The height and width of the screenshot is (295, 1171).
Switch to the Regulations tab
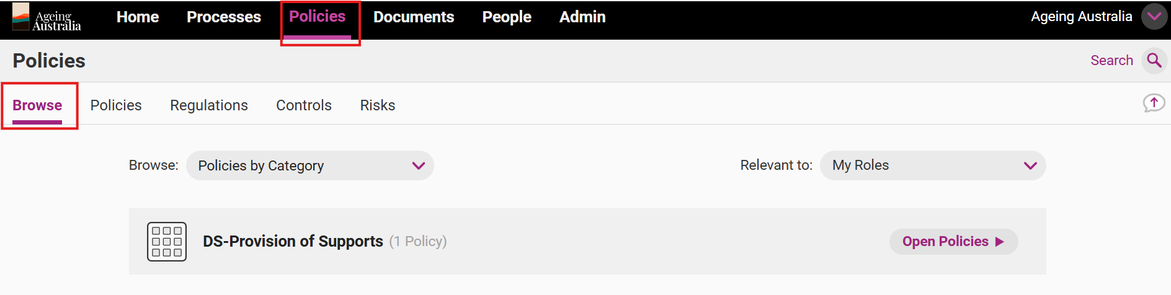click(209, 105)
